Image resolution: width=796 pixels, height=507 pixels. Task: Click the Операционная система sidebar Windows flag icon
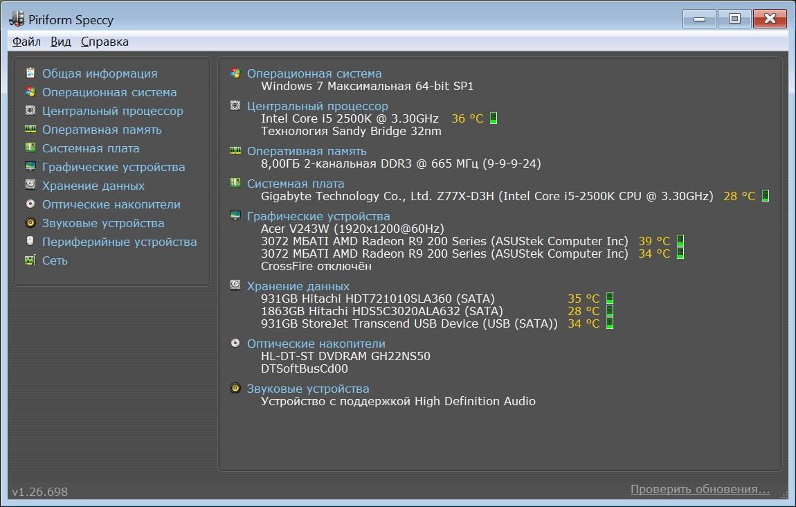pos(30,92)
